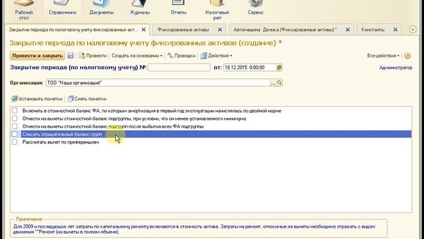Viewport: 424px width, 239px height.
Task: Open the Отчеты section
Action: pos(178,8)
